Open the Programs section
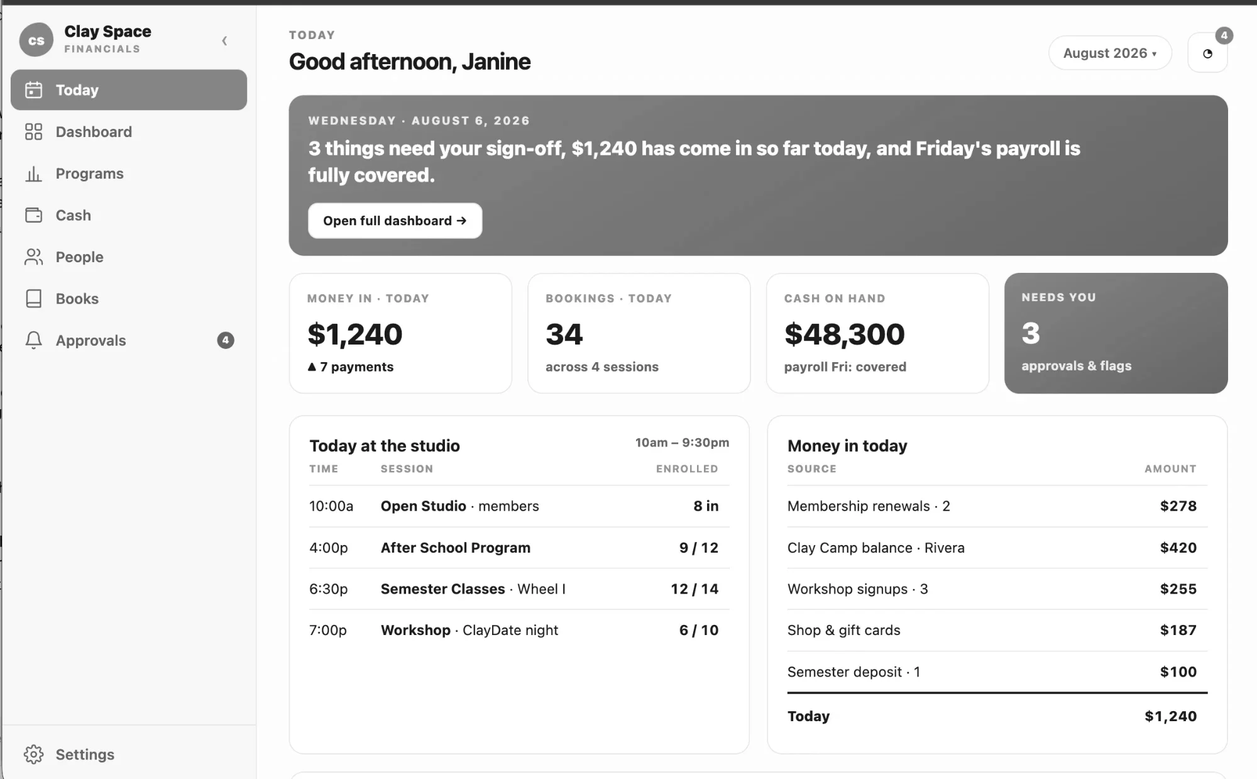1257x779 pixels. [x=128, y=174]
